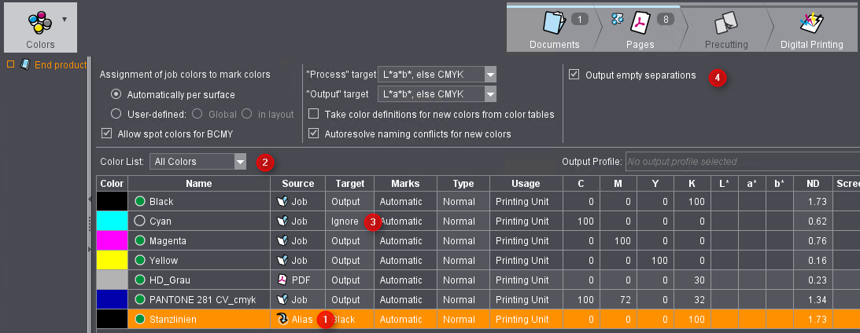Screen dimensions: 860x333
Task: Expand the "Output" target dropdown
Action: click(490, 94)
